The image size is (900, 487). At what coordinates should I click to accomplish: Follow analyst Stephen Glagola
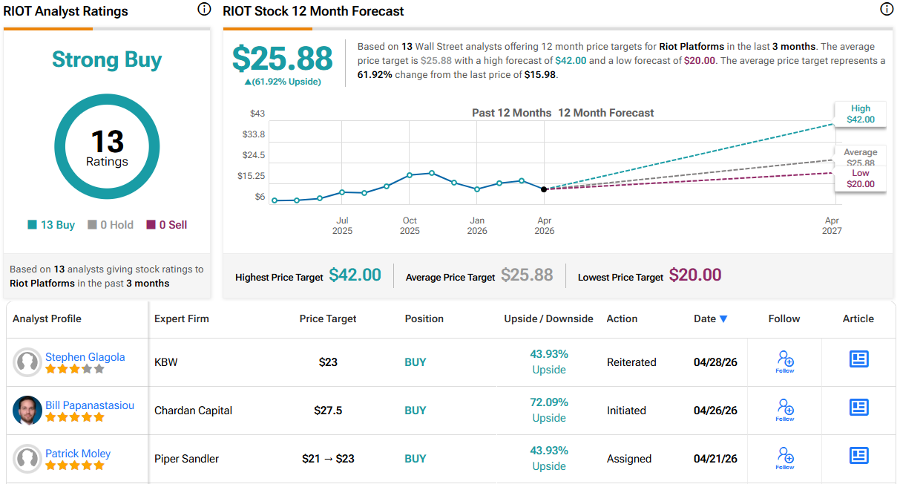click(785, 362)
